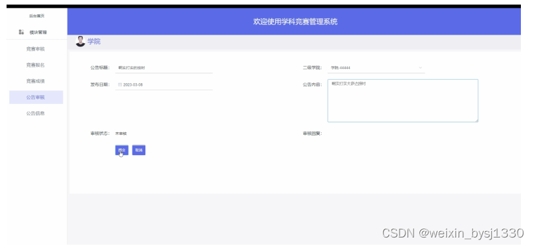Screen dimensions: 534x246
Task: Click the 提交 submit button
Action: tap(122, 150)
